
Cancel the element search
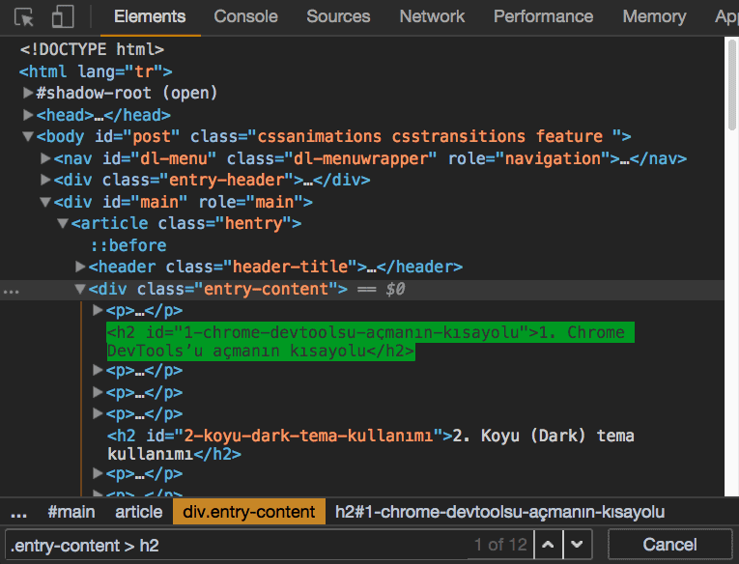click(669, 545)
